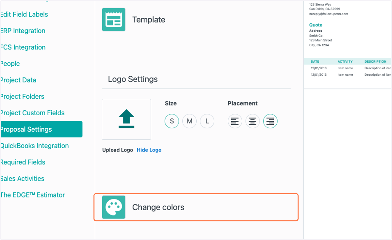Screen dimensions: 392x240
Task: Open Project Data settings
Action: pyautogui.click(x=18, y=80)
